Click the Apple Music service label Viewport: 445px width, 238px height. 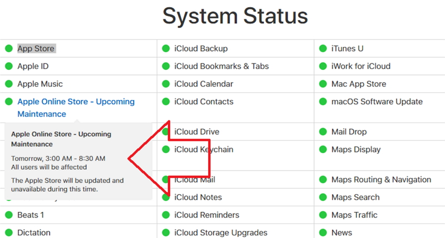tap(40, 84)
